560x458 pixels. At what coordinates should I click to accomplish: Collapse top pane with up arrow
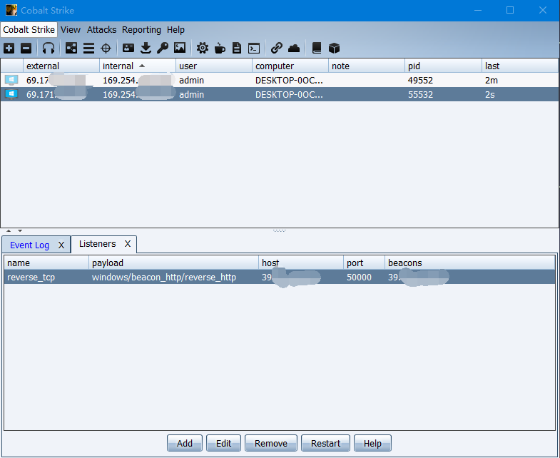coord(9,231)
